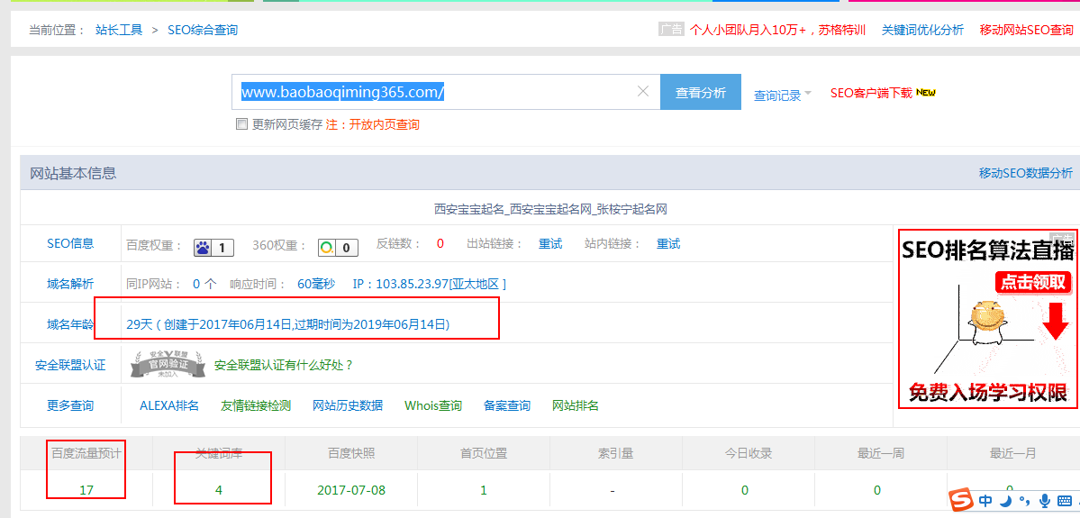The image size is (1080, 518).
Task: Open 站长工具 in the breadcrumb
Action: pos(119,30)
